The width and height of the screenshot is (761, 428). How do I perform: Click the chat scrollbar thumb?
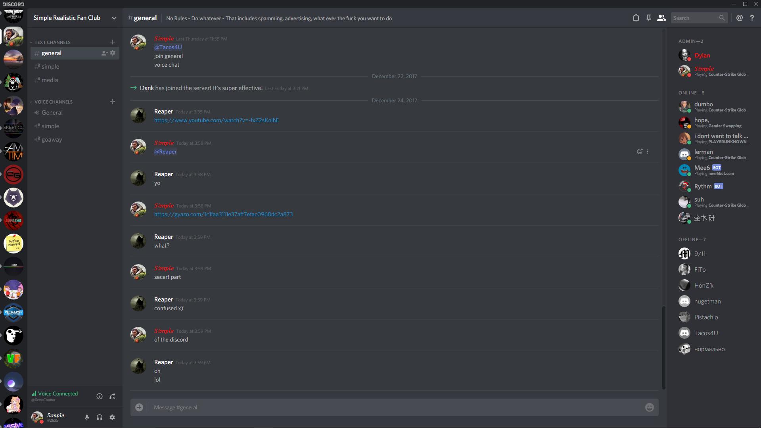pyautogui.click(x=663, y=347)
